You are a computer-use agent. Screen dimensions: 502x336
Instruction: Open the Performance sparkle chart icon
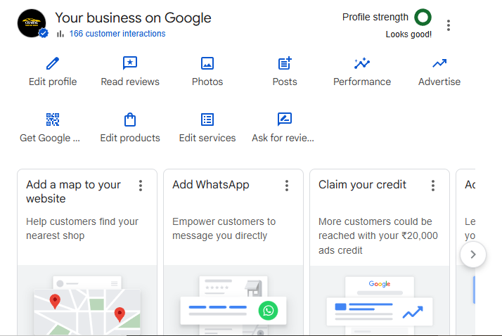pyautogui.click(x=362, y=64)
